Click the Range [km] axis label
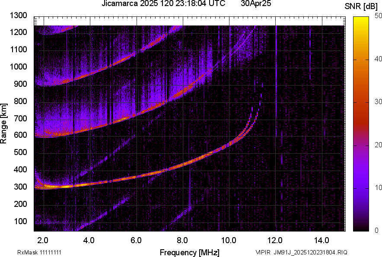The width and height of the screenshot is (382, 257). (x=3, y=124)
